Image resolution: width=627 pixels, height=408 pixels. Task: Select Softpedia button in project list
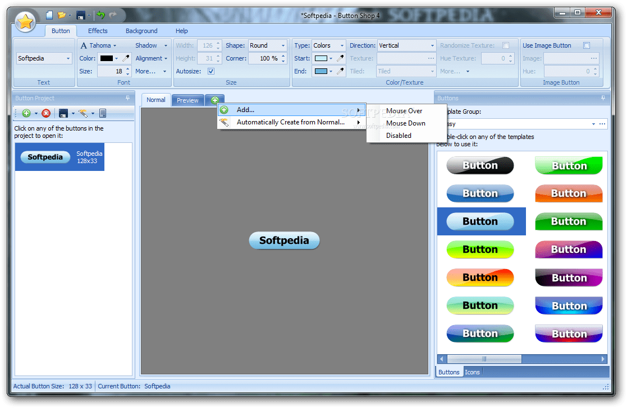[60, 157]
